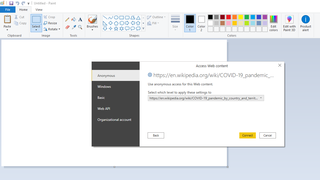Pick the Fill with color bucket tool
320x180 pixels.
[x=74, y=20]
